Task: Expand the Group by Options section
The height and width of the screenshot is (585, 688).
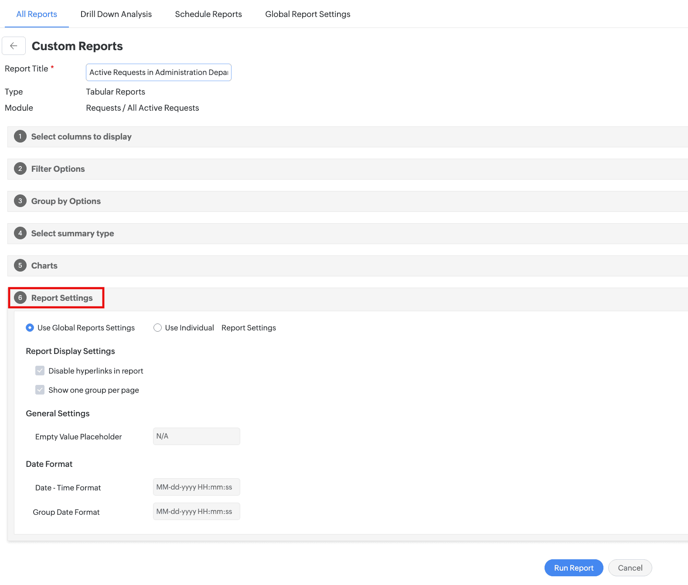Action: (347, 201)
